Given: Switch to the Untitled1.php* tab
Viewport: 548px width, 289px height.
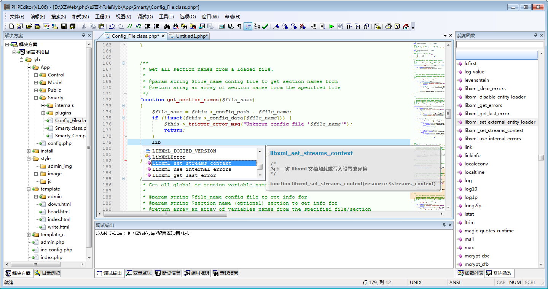Looking at the screenshot, I should tap(191, 36).
